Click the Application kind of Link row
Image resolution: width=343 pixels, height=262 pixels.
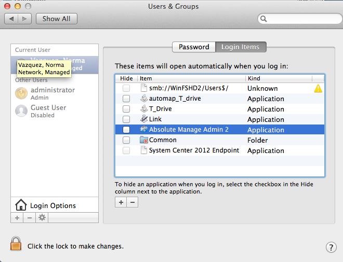pos(266,120)
